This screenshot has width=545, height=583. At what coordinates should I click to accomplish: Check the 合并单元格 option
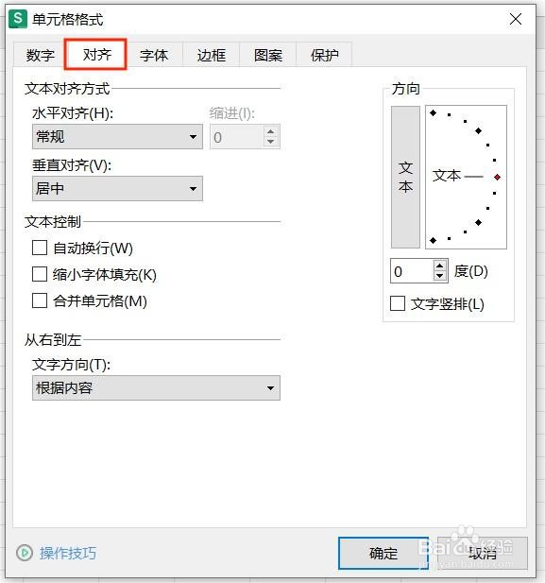point(40,300)
